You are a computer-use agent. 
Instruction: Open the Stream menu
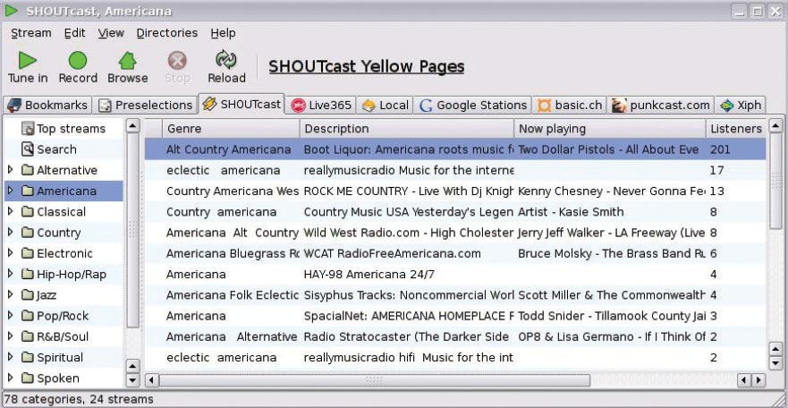[x=30, y=33]
